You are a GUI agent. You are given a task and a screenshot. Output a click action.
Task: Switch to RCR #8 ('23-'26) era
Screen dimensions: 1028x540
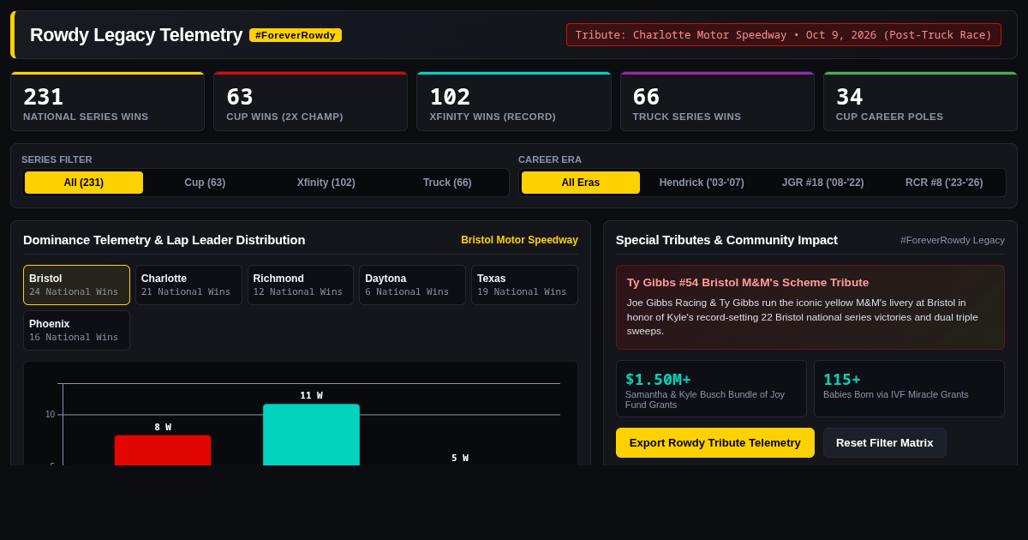944,183
